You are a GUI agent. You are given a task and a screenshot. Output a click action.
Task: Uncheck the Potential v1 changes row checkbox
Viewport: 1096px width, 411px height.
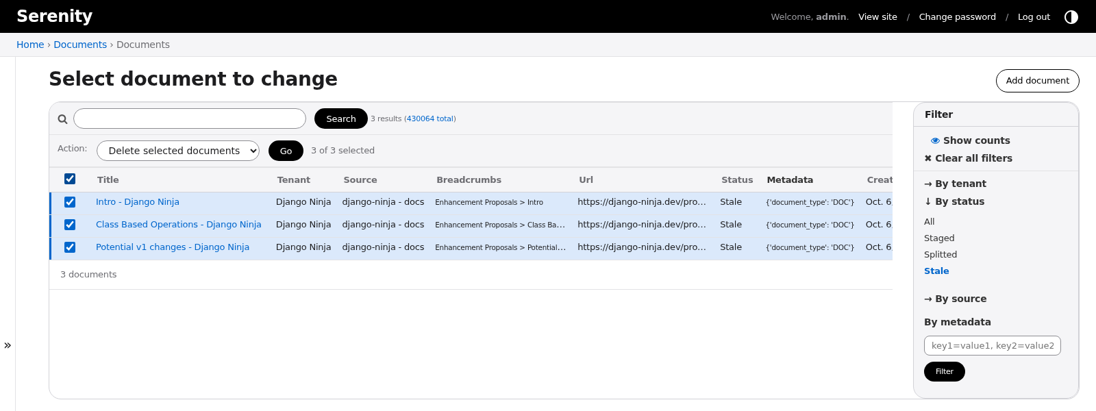[70, 247]
